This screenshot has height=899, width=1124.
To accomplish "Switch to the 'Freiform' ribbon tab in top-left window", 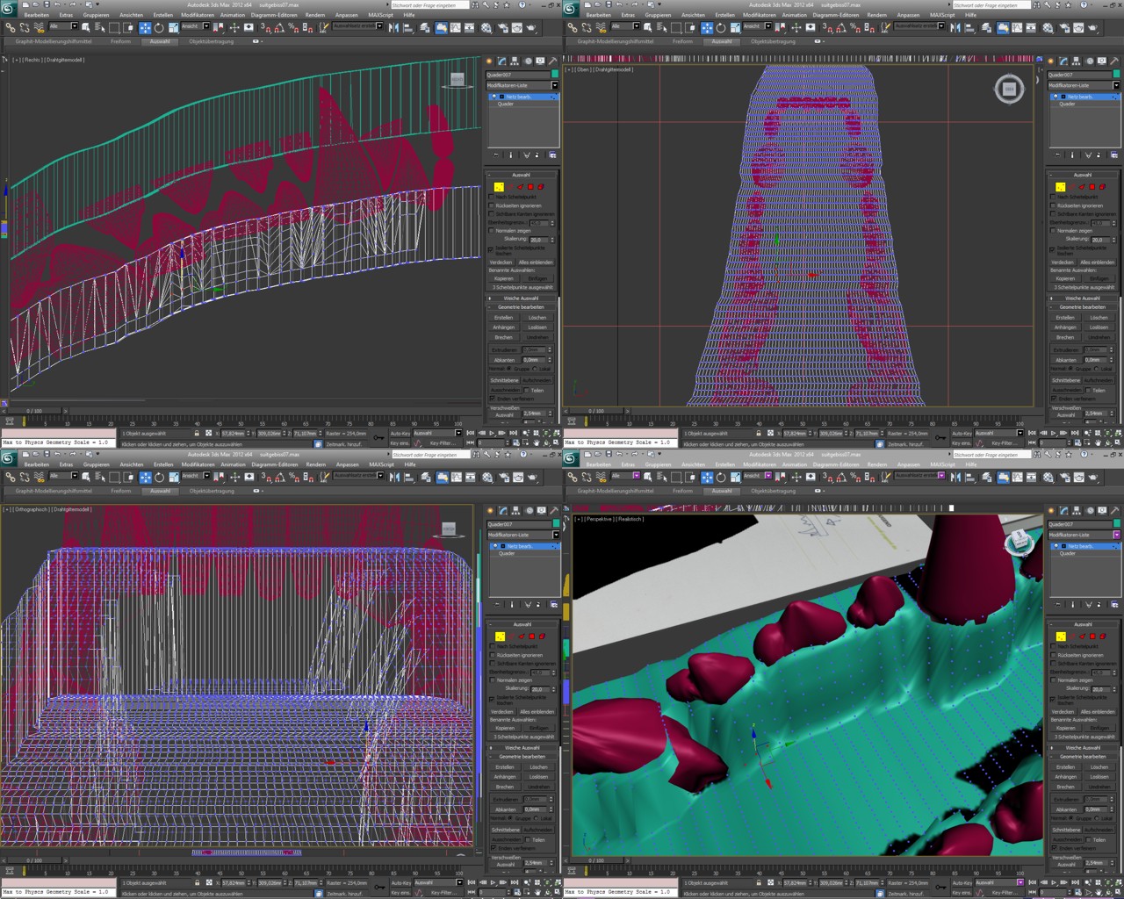I will 121,41.
